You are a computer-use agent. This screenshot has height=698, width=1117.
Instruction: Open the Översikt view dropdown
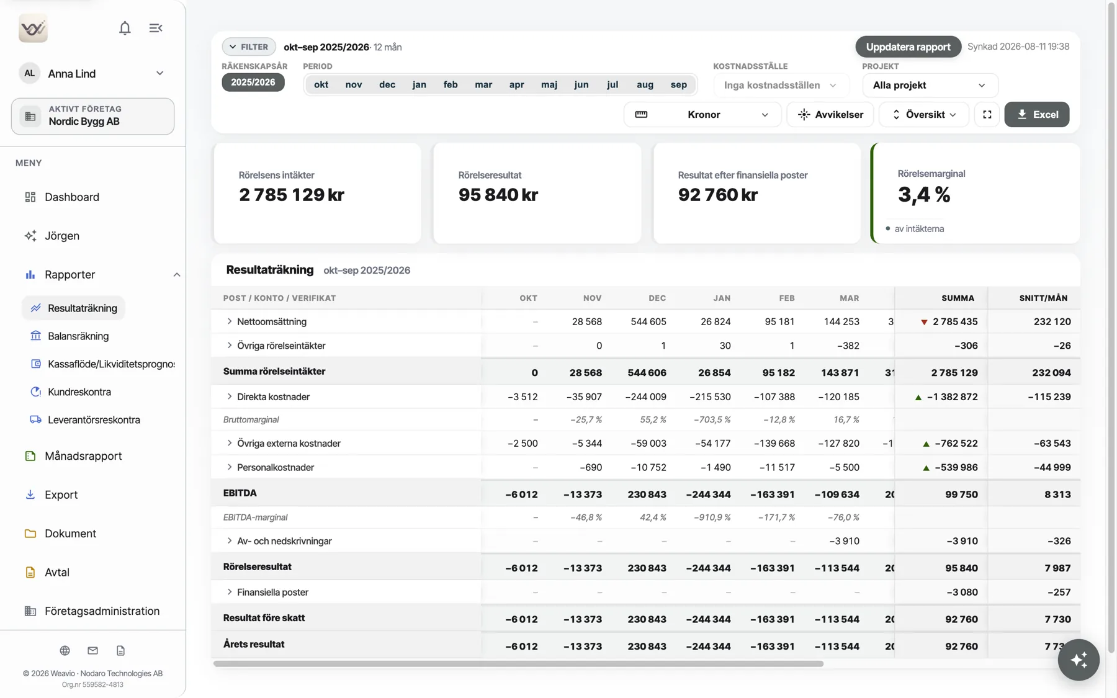(x=924, y=114)
